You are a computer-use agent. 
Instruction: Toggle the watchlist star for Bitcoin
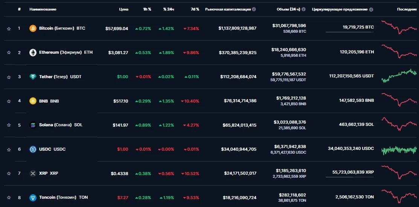coord(9,29)
